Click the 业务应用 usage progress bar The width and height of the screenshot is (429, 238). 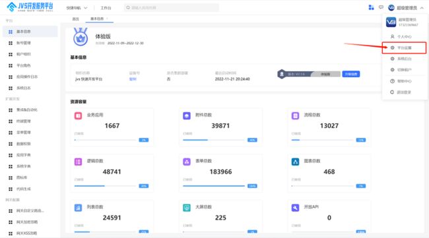coord(105,140)
